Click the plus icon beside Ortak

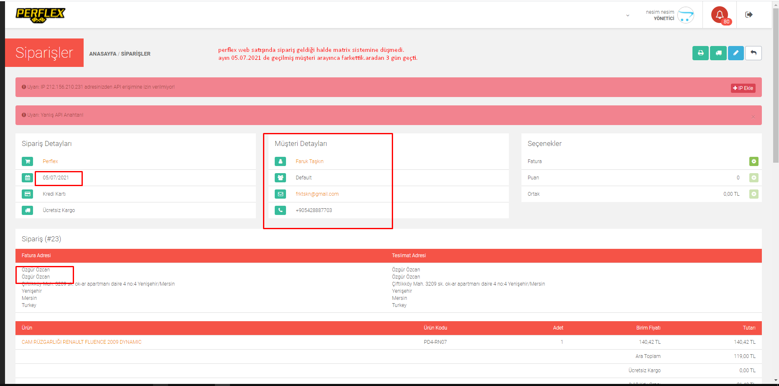tap(753, 194)
